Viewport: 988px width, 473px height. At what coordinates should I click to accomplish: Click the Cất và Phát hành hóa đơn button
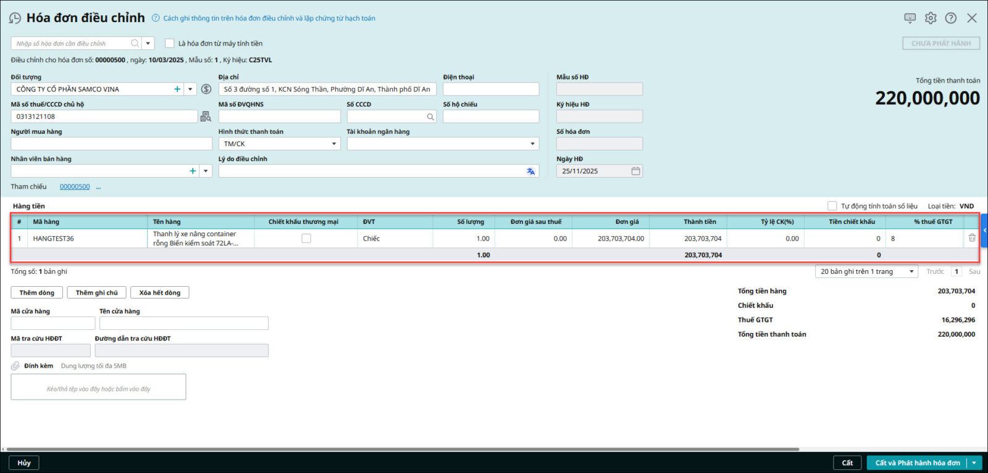[x=917, y=463]
